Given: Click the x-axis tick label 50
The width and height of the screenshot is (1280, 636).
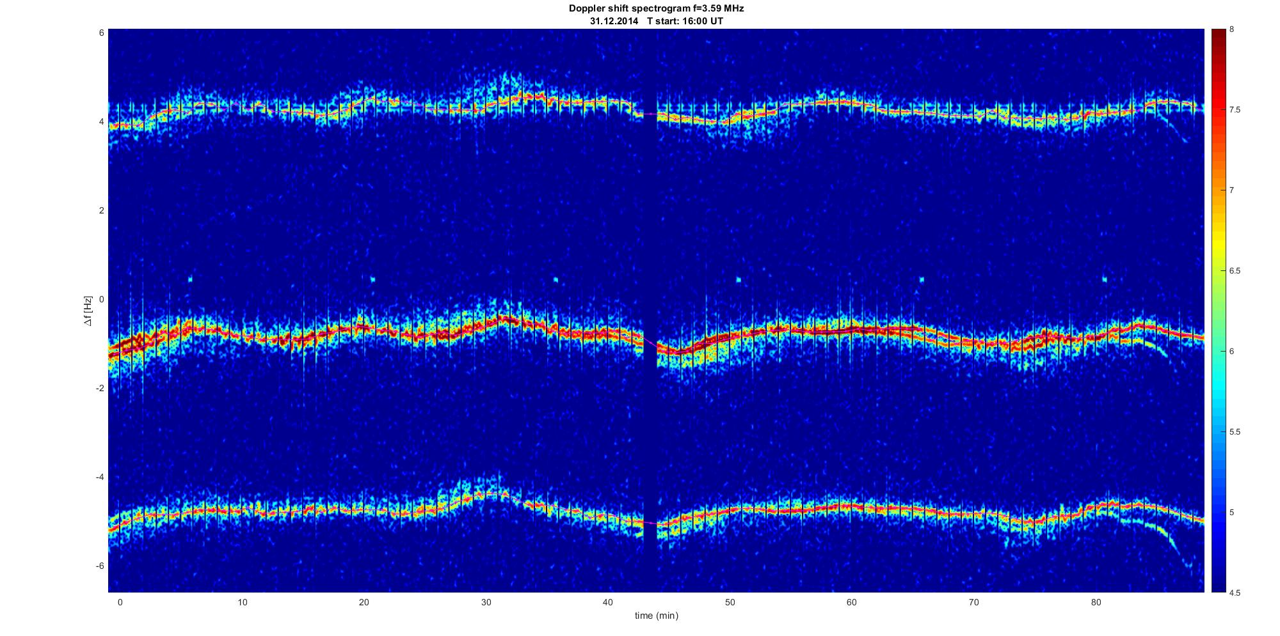Looking at the screenshot, I should pos(730,603).
